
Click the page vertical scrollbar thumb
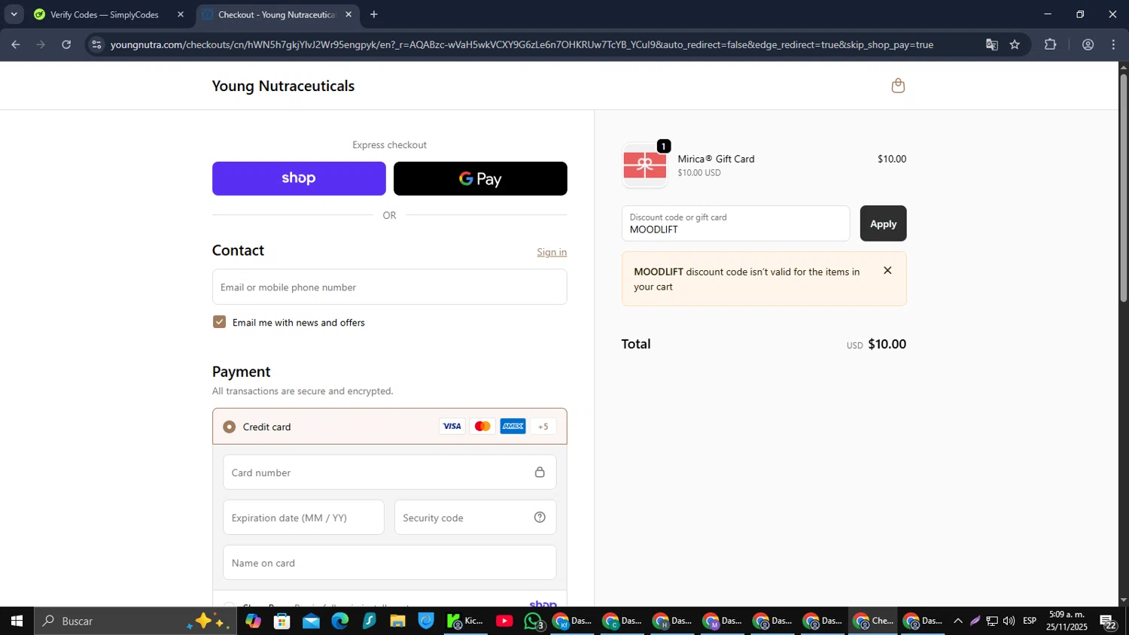pyautogui.click(x=1124, y=188)
